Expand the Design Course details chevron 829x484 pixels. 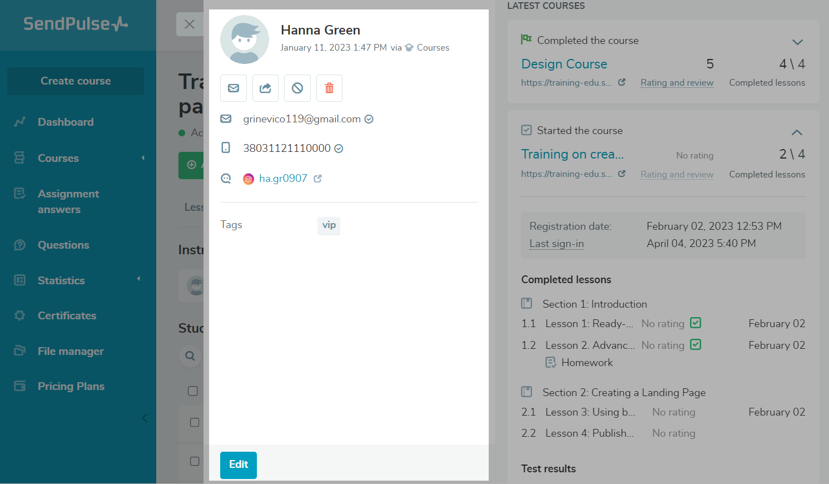[797, 42]
